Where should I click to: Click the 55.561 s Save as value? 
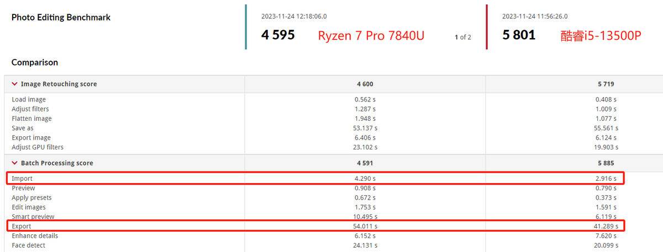[x=606, y=128]
